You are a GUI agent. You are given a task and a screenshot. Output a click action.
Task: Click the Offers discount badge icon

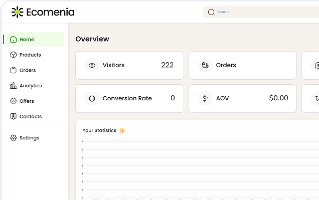pos(13,101)
